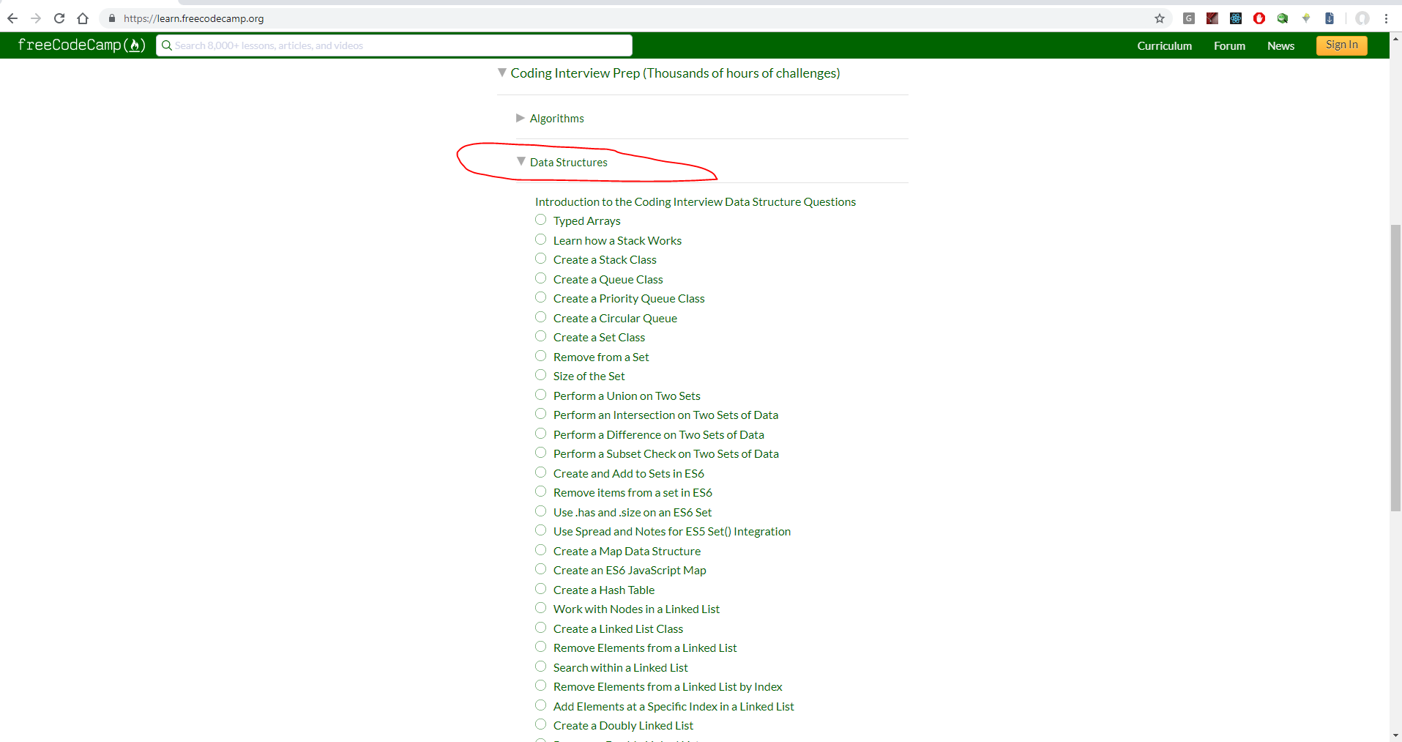Viewport: 1402px width, 742px height.
Task: Bookmark this page with the star icon
Action: click(1160, 18)
